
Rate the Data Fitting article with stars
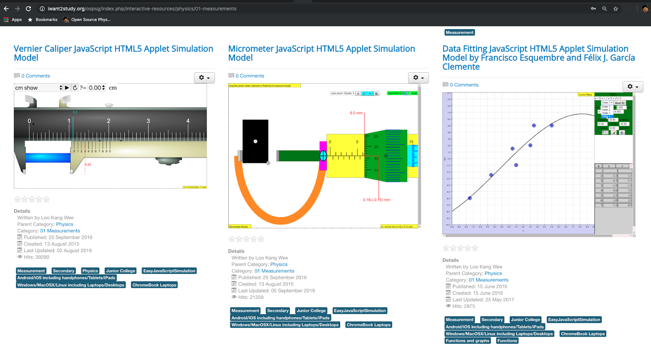pyautogui.click(x=461, y=248)
